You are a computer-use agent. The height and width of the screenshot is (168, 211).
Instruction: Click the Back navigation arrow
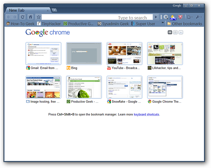click(9, 17)
